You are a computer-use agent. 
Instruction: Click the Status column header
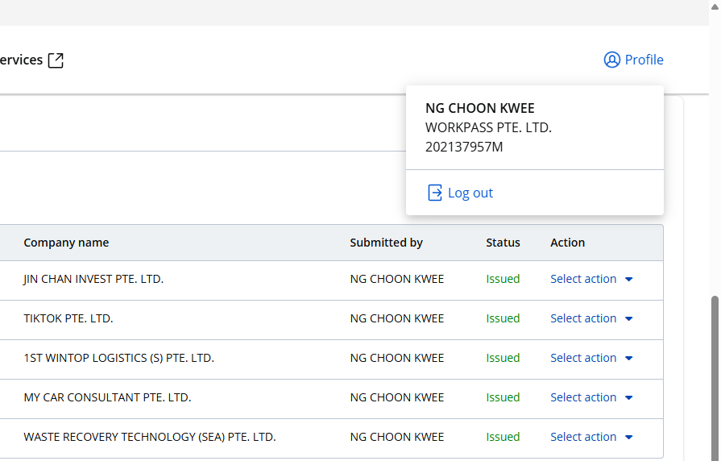[503, 243]
